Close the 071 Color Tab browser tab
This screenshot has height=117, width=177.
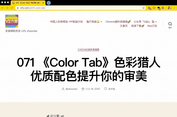[43, 3]
